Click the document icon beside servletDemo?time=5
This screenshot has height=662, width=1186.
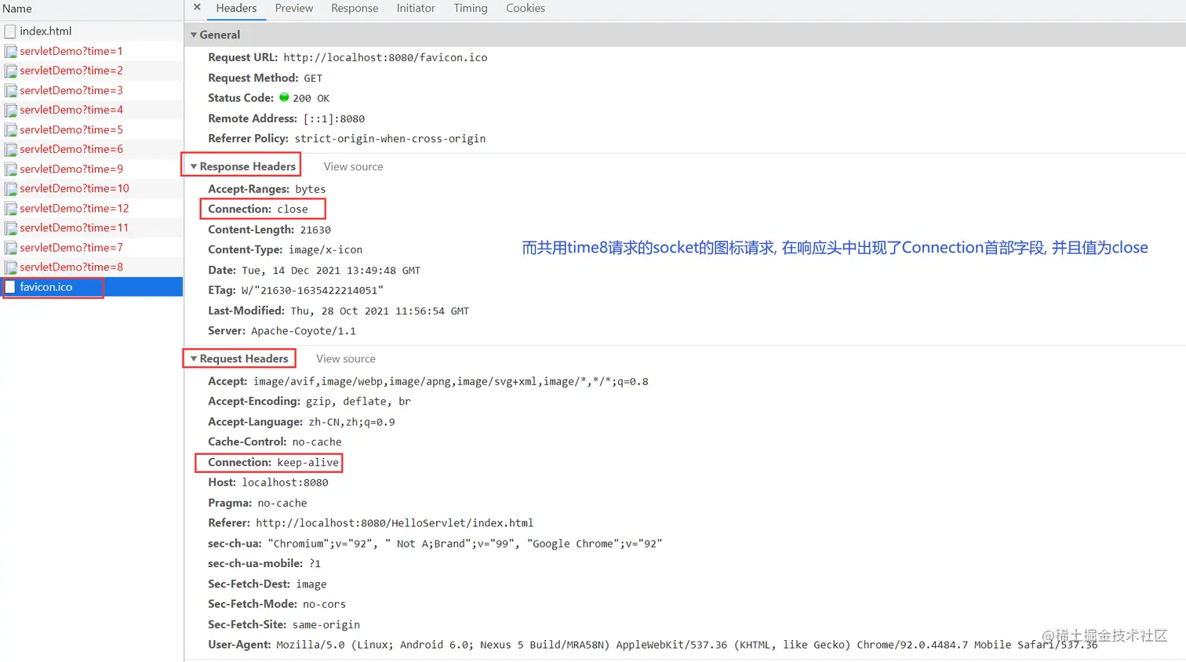coord(10,129)
